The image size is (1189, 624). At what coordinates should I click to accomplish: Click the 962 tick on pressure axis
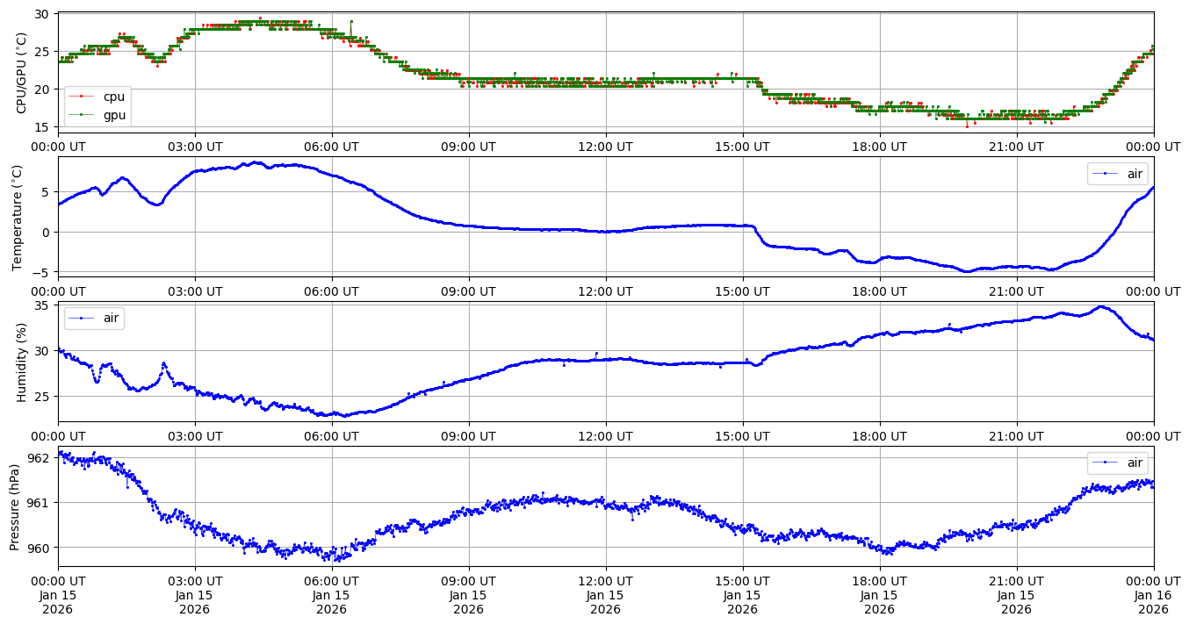pyautogui.click(x=39, y=458)
